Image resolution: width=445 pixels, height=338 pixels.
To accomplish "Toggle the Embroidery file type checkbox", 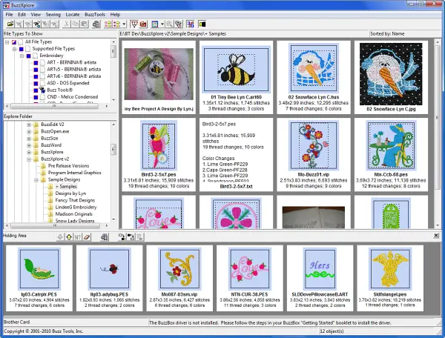I will tap(28, 56).
